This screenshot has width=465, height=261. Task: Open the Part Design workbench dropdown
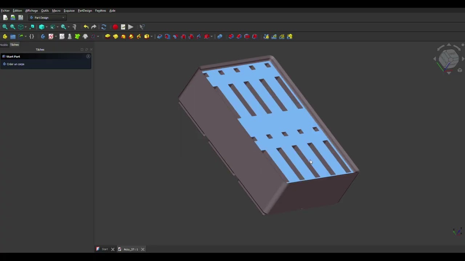point(47,17)
